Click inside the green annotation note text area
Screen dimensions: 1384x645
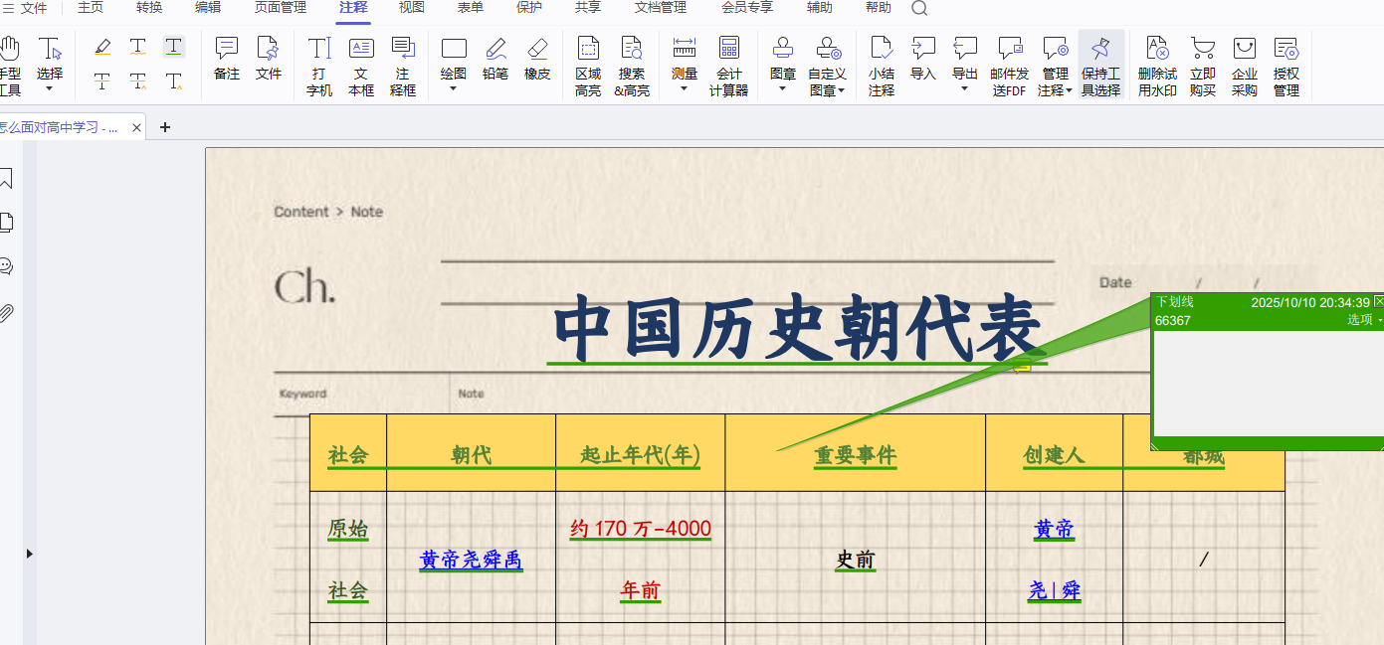click(x=1267, y=383)
